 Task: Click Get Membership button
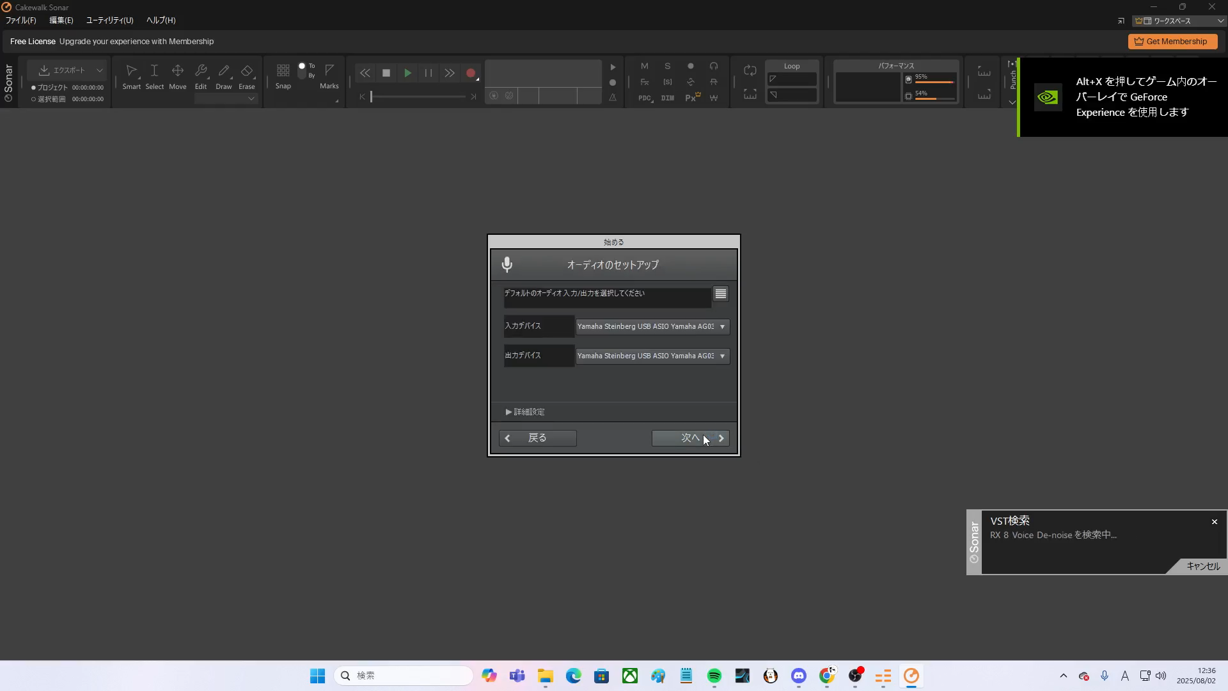[1172, 42]
